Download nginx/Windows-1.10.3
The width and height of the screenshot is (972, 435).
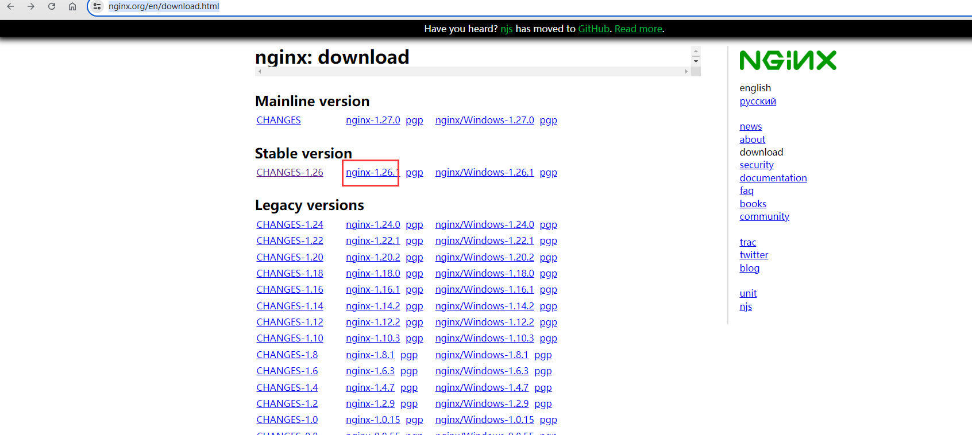click(485, 338)
